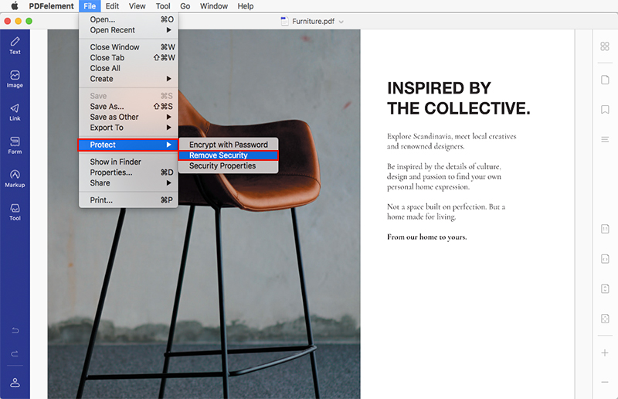Open the Apple menu
The height and width of the screenshot is (399, 618).
pyautogui.click(x=15, y=6)
